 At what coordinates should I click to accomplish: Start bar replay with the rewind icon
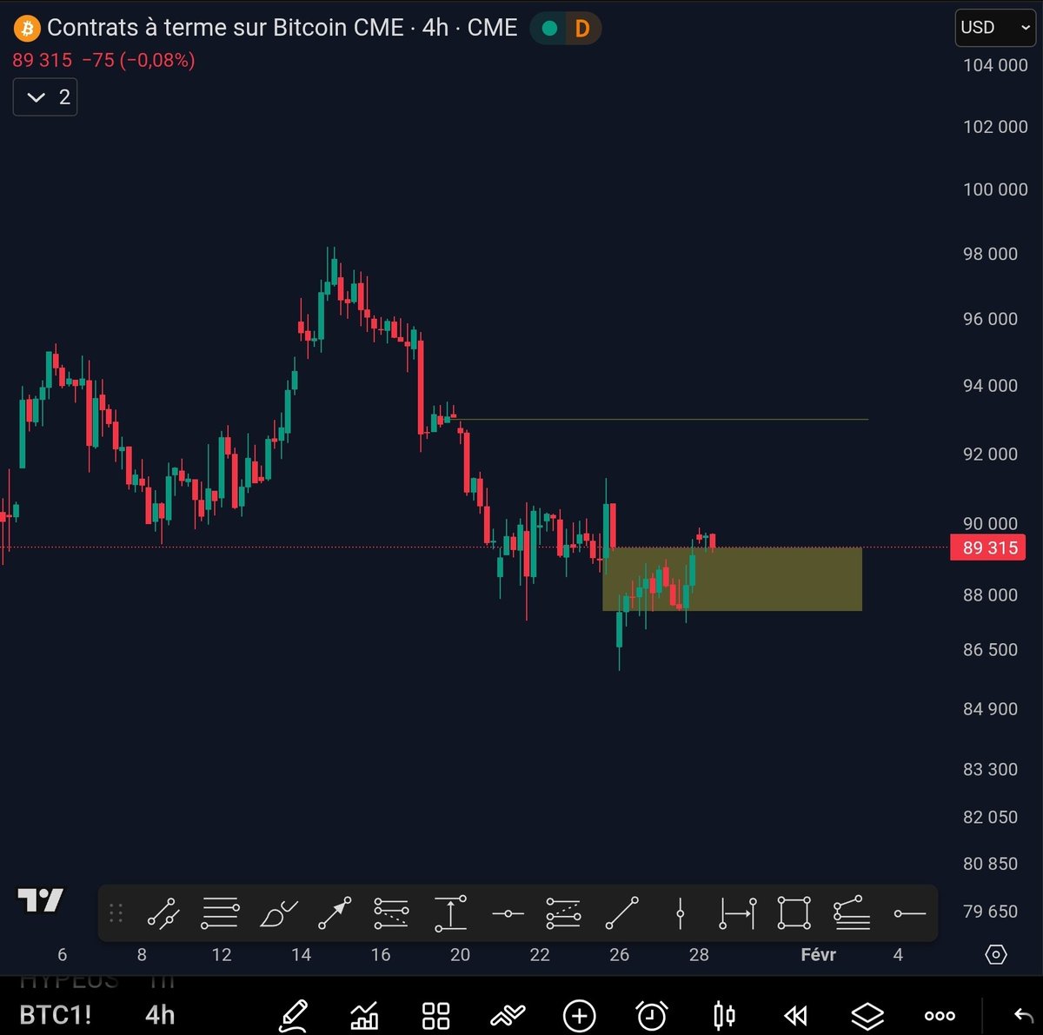[796, 1015]
